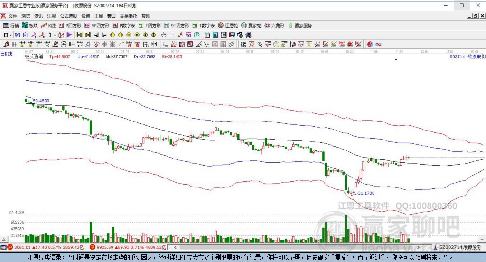Image resolution: width=486 pixels, height=262 pixels.
Task: Click the Tp=44.8007 channel value
Action: 60,57
